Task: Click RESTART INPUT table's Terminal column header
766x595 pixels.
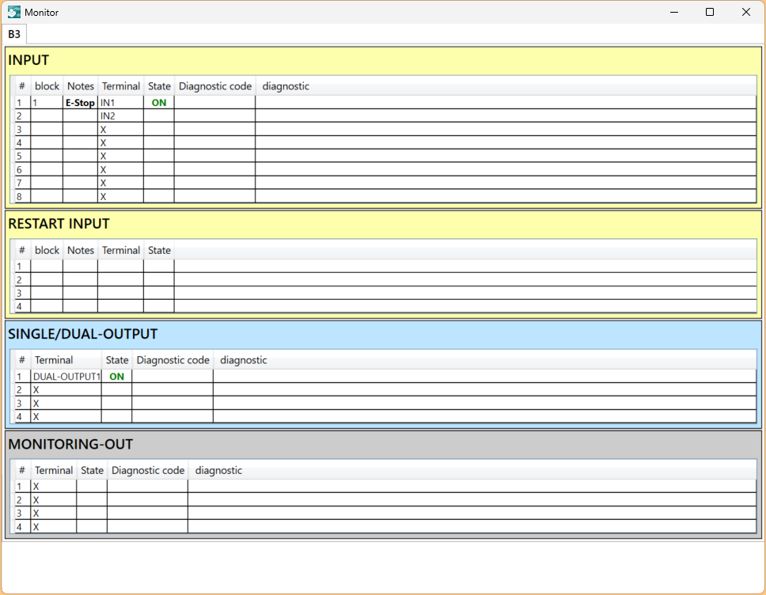Action: [x=120, y=250]
